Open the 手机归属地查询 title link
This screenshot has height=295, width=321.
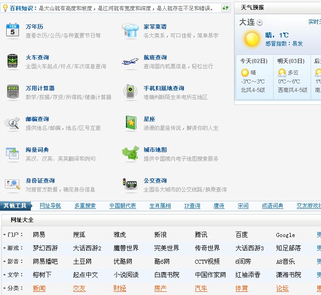pos(164,88)
